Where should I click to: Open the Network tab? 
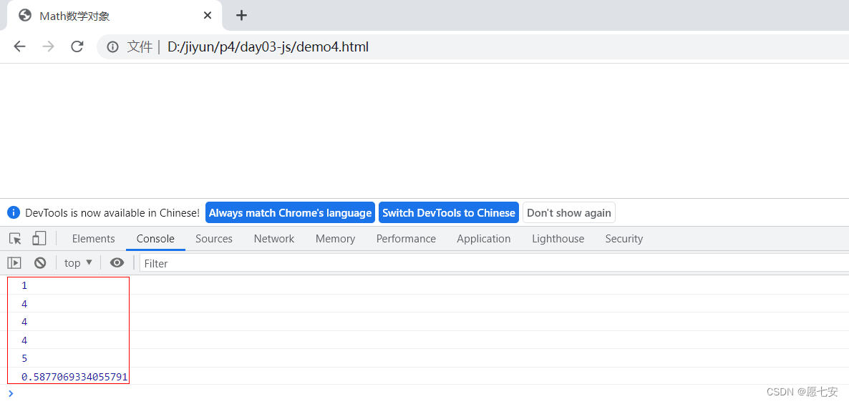[x=274, y=239]
